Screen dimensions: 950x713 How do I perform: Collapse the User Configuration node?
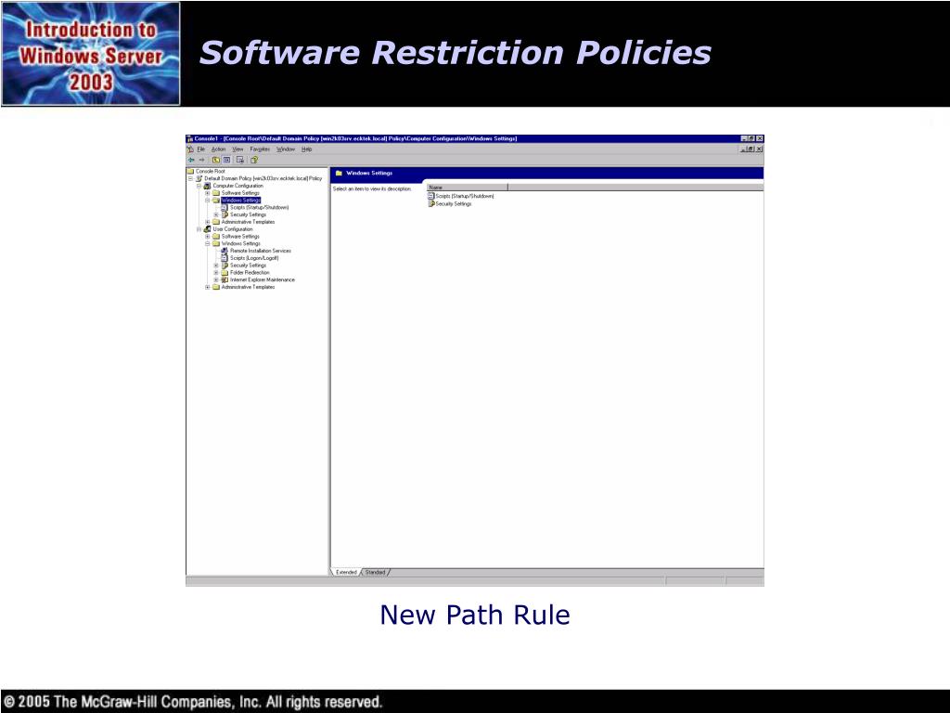click(199, 229)
